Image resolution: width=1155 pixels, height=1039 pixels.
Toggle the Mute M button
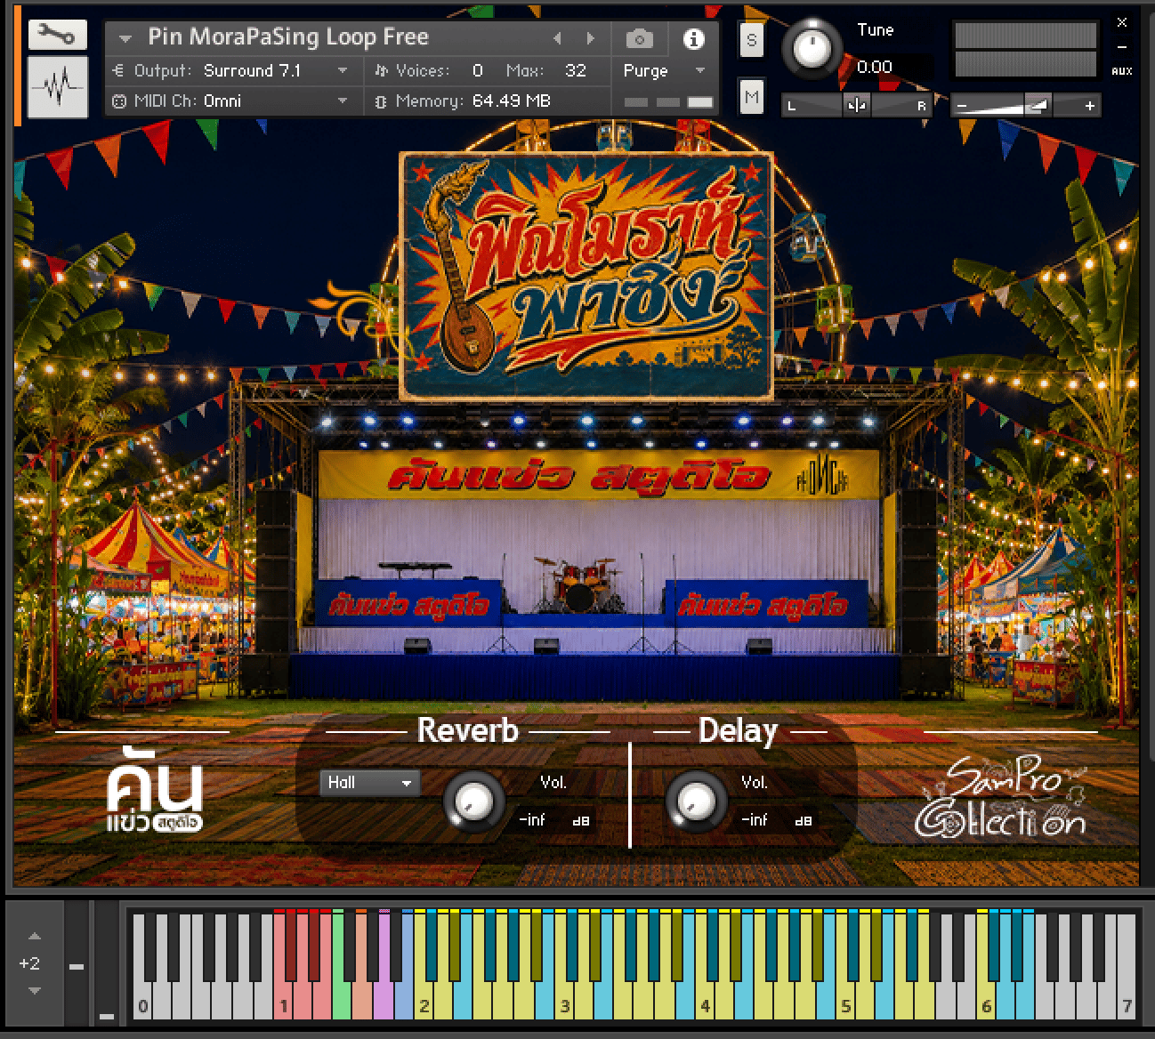coord(752,96)
